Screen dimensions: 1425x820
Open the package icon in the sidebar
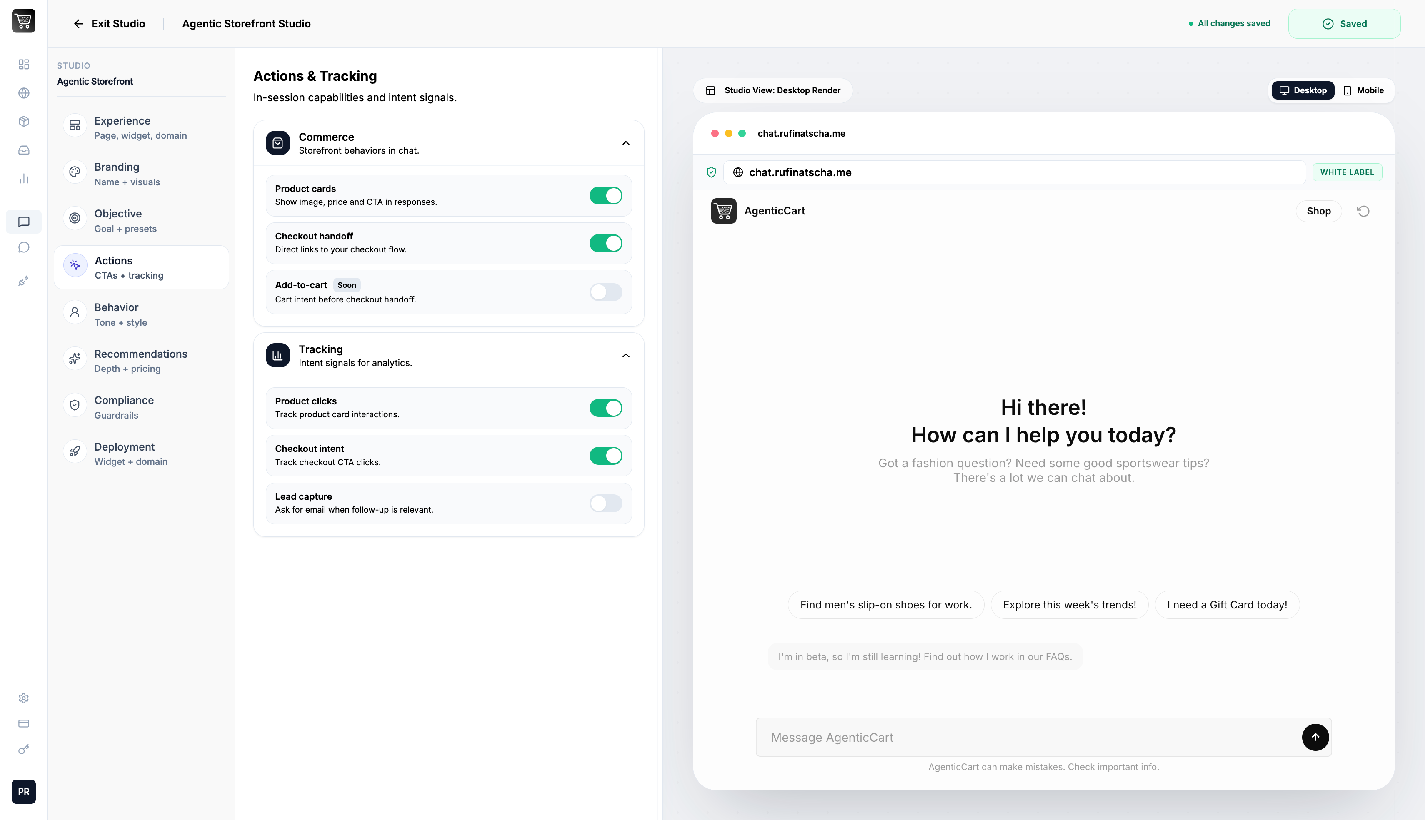pyautogui.click(x=24, y=121)
